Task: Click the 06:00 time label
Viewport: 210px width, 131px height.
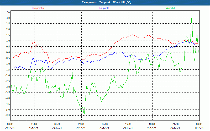Action: pos(58,124)
